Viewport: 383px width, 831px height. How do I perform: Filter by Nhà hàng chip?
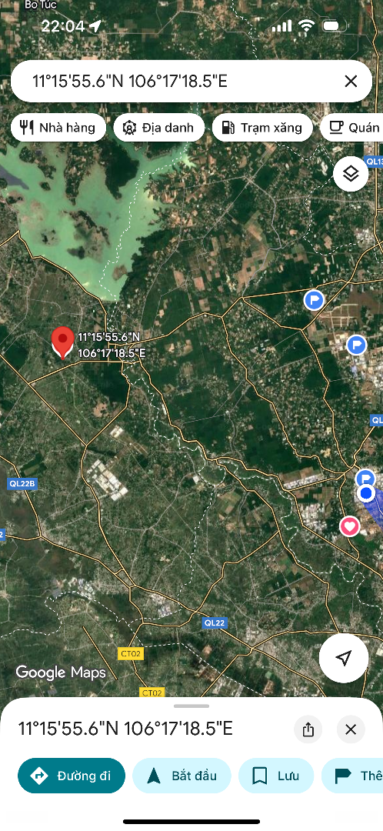57,127
